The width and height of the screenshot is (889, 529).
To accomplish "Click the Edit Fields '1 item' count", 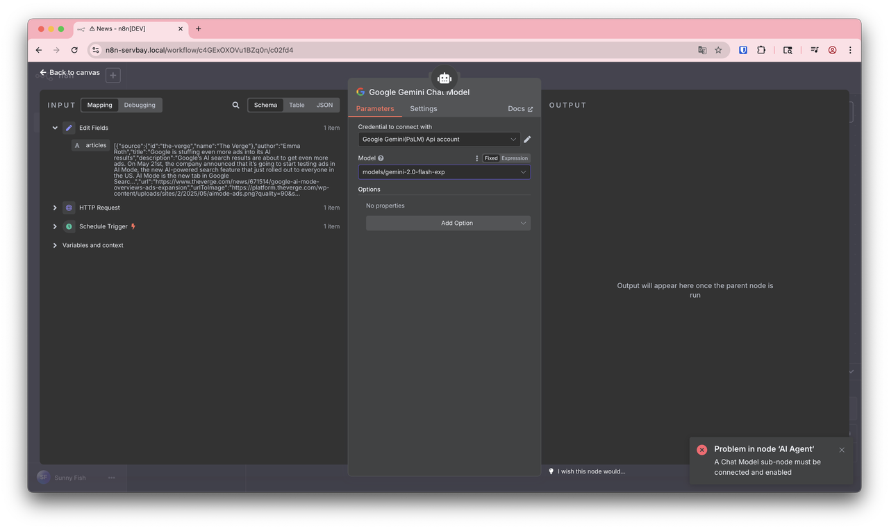I will (x=331, y=128).
